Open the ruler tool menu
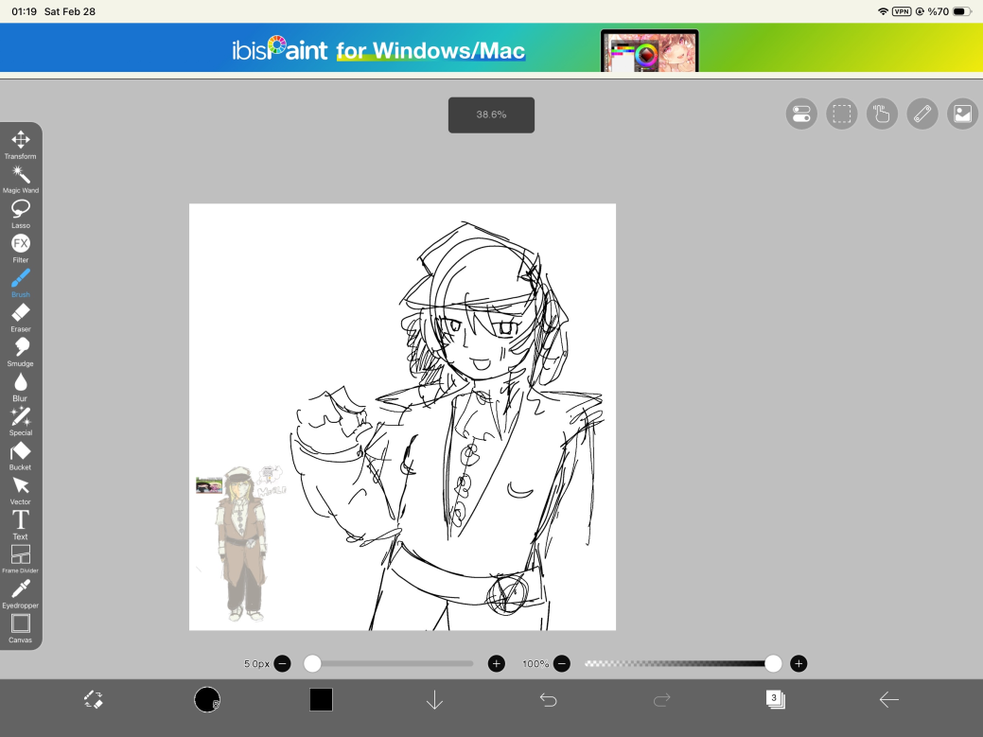983x737 pixels. tap(922, 114)
